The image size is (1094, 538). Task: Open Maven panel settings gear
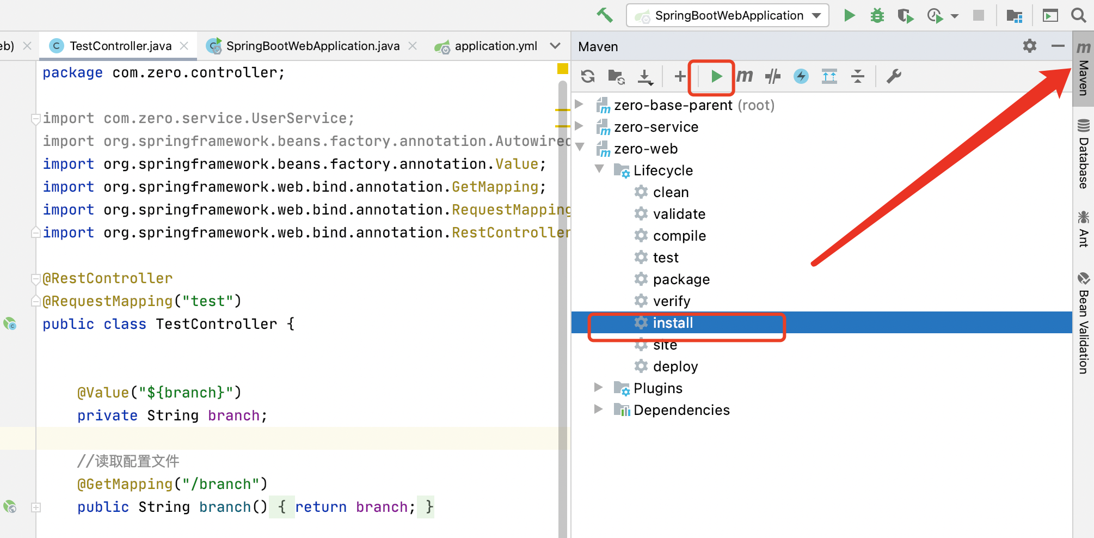tap(1030, 46)
